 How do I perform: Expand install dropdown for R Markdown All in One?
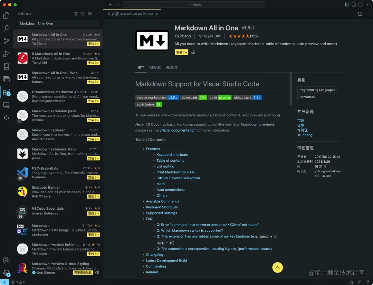coord(97,63)
